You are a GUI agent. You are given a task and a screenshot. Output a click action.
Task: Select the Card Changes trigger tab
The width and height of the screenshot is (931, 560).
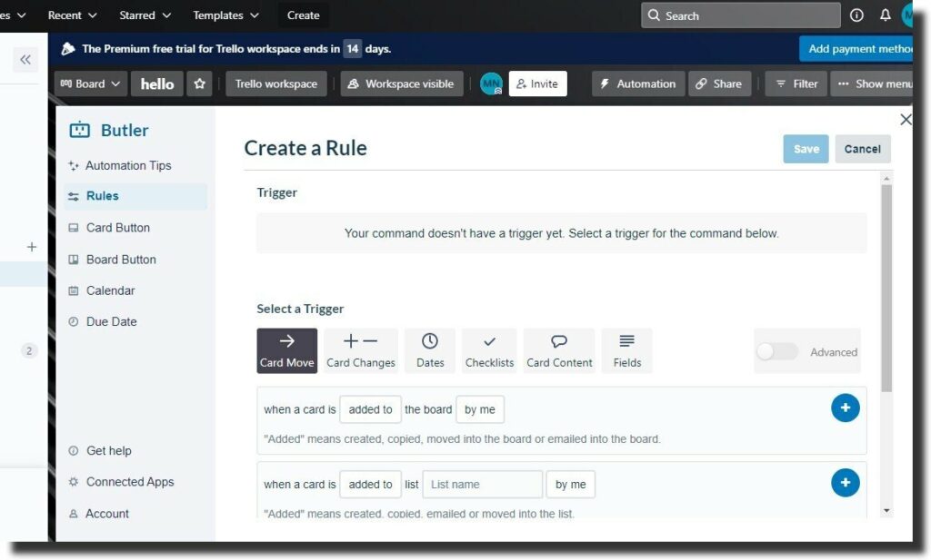tap(360, 351)
